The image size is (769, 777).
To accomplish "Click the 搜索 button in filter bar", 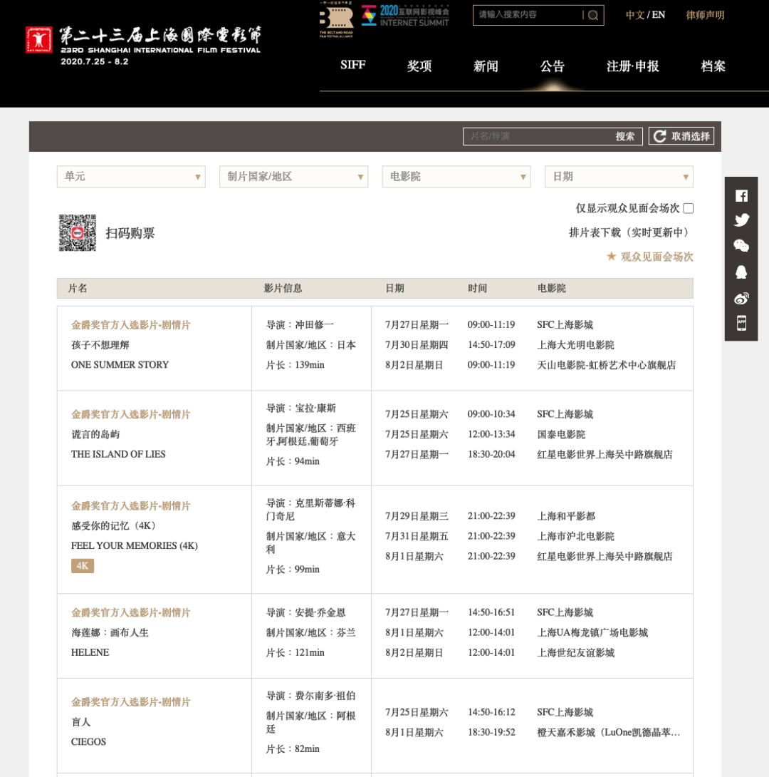I will [x=624, y=136].
